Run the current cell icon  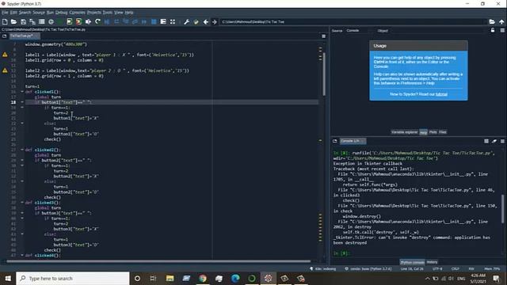(x=70, y=21)
